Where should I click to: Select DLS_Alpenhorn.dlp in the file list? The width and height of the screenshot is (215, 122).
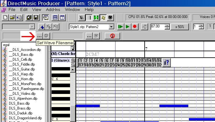[x=23, y=99]
